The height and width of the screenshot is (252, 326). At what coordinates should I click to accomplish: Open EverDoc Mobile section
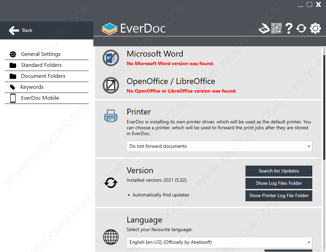point(47,98)
